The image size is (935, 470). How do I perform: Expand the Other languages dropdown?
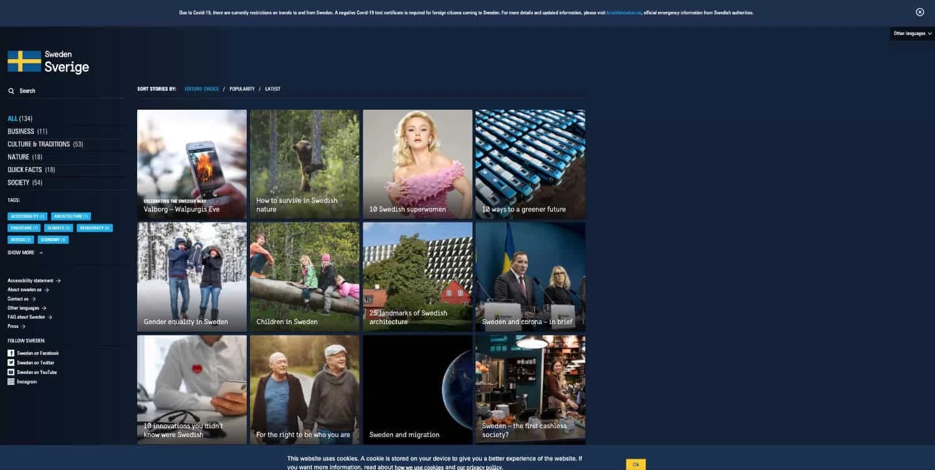pyautogui.click(x=911, y=34)
